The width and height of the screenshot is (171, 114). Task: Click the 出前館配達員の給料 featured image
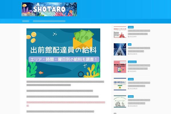point(63,53)
